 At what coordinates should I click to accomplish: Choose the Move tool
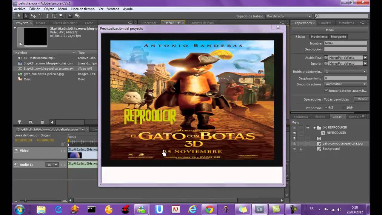tap(33, 16)
